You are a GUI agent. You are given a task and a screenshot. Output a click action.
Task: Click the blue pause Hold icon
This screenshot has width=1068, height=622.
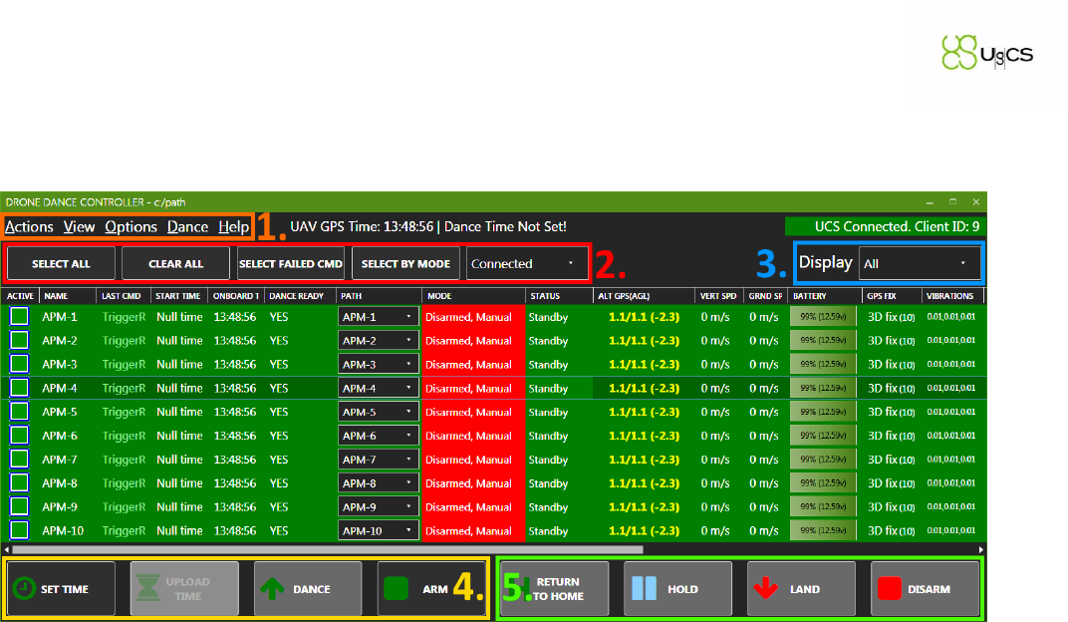coord(644,589)
